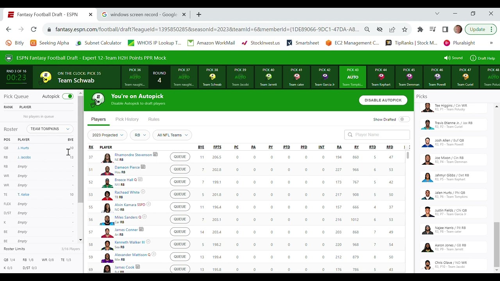The image size is (500, 281).
Task: Click the Picks panel scrollbar thumb
Action: 496,245
